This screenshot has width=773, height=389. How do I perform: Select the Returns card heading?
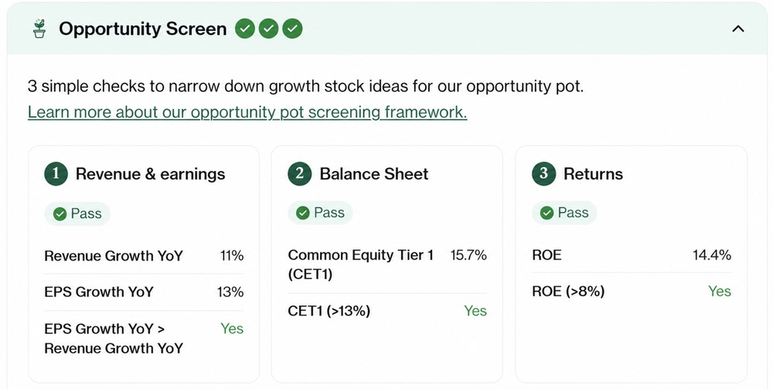593,174
